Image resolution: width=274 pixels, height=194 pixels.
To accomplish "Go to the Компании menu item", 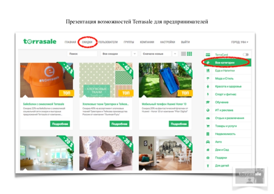I will point(147,42).
